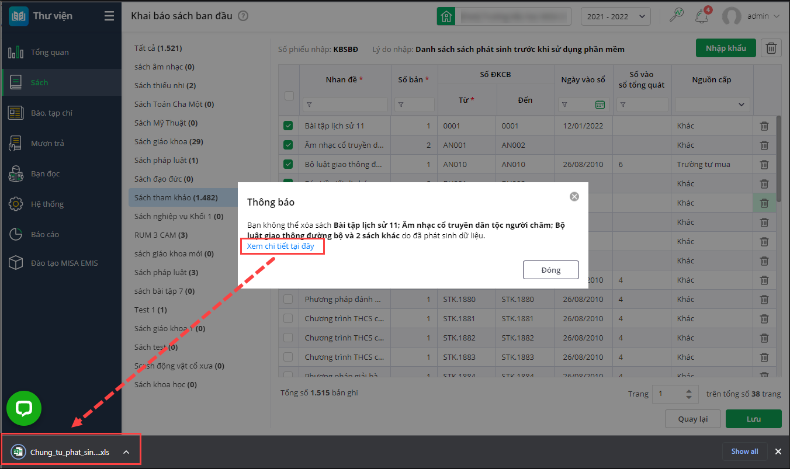Screen dimensions: 790x469
Task: Open the Số vào sổ tổng quát filter operator
Action: (623, 105)
